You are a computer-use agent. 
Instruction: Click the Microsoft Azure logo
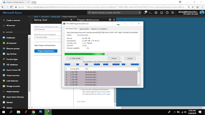click(x=12, y=13)
